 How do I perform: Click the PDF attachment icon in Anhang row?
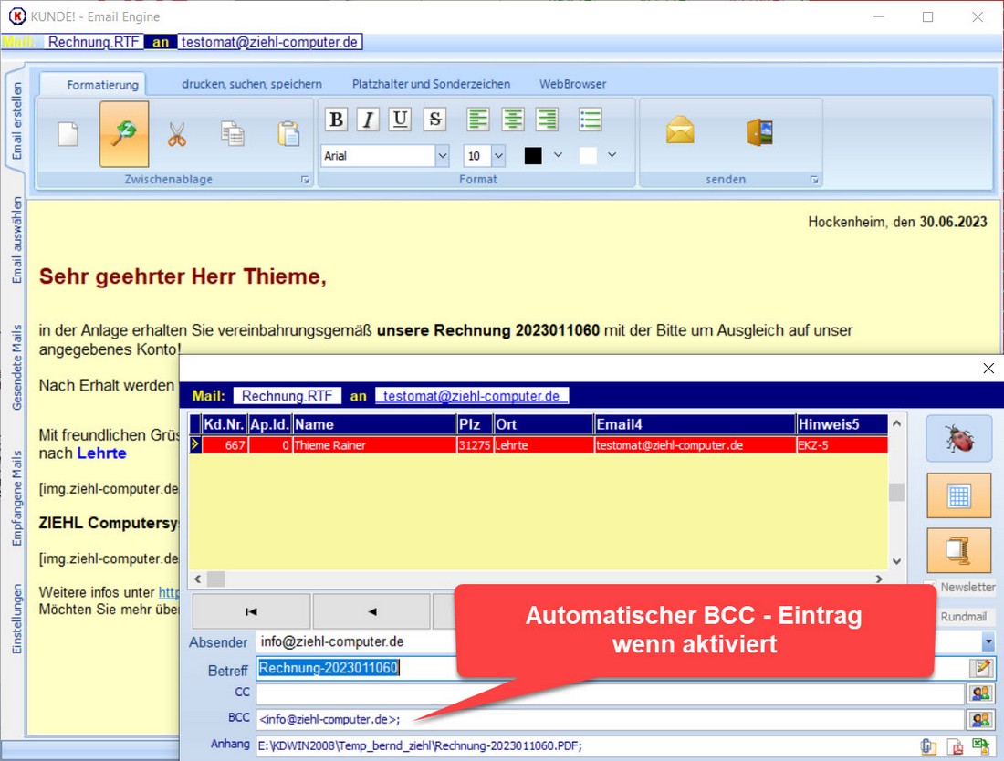[x=955, y=745]
